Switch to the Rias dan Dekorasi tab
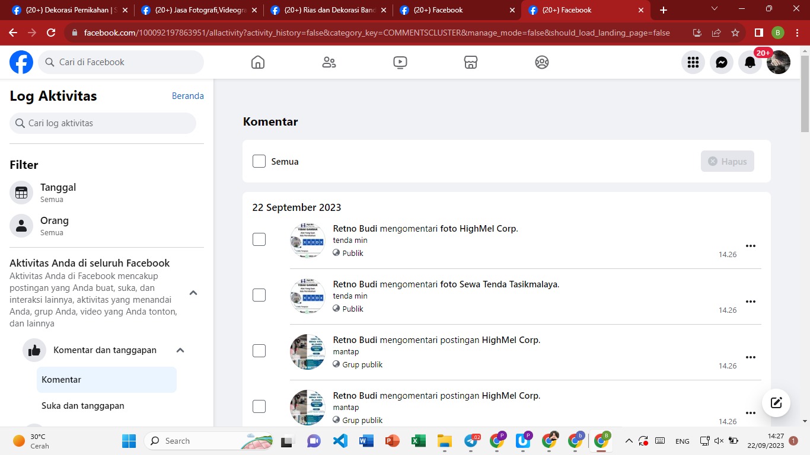Screen dimensions: 810x455 [330, 10]
